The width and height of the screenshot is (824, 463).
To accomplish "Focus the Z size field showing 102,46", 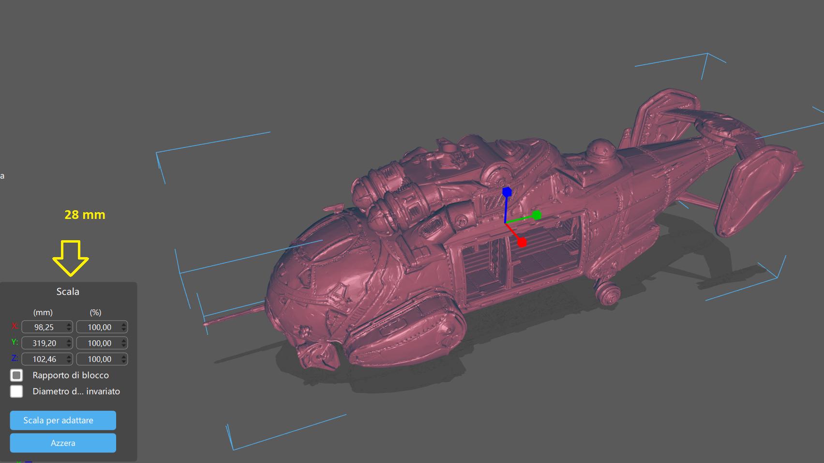I will coord(44,359).
